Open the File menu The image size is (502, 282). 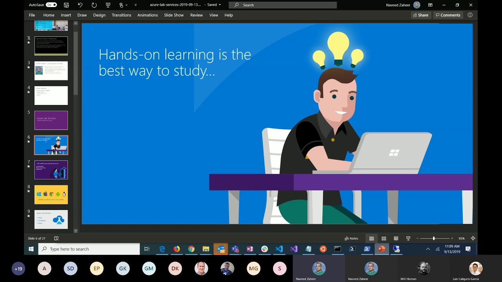pos(32,15)
